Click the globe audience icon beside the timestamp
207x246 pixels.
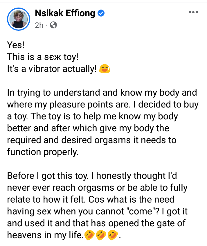[53, 25]
